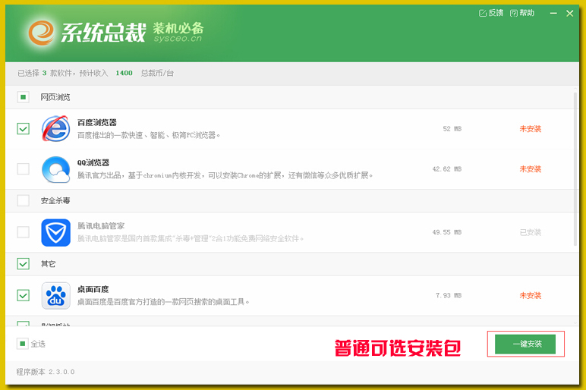Click the QQ浏览器 cloud icon
586x390 pixels.
click(55, 169)
